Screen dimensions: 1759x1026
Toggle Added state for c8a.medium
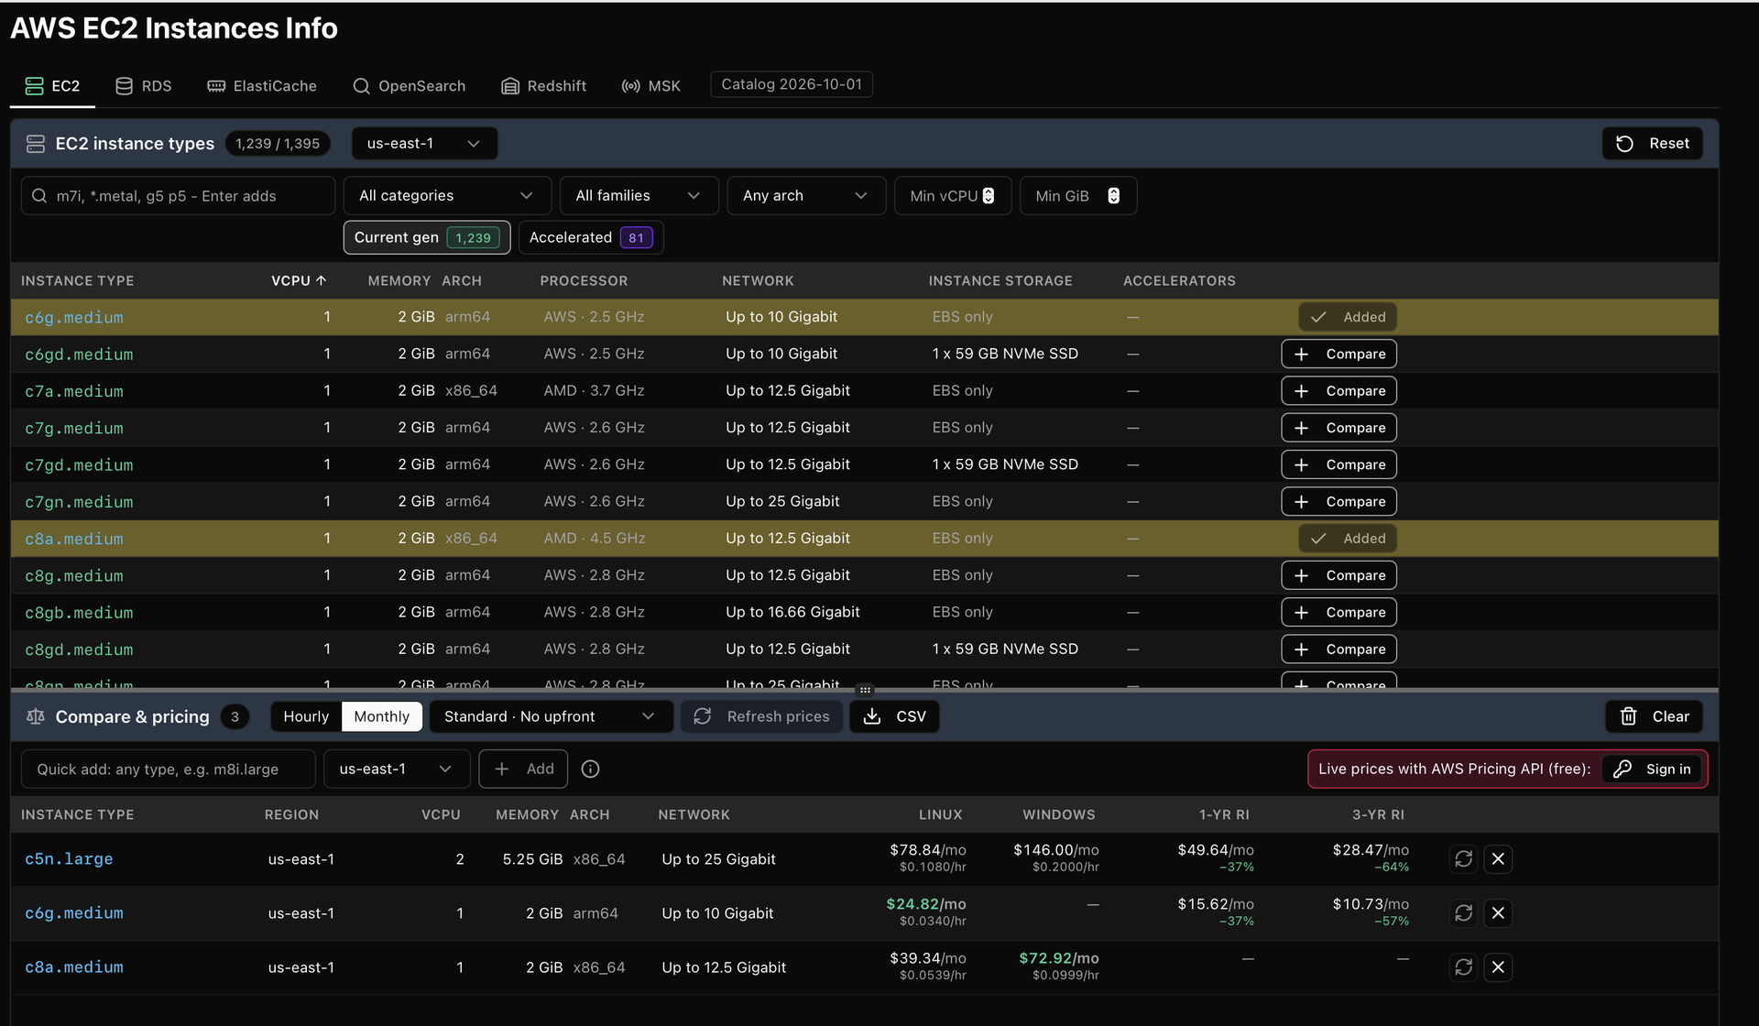point(1348,539)
